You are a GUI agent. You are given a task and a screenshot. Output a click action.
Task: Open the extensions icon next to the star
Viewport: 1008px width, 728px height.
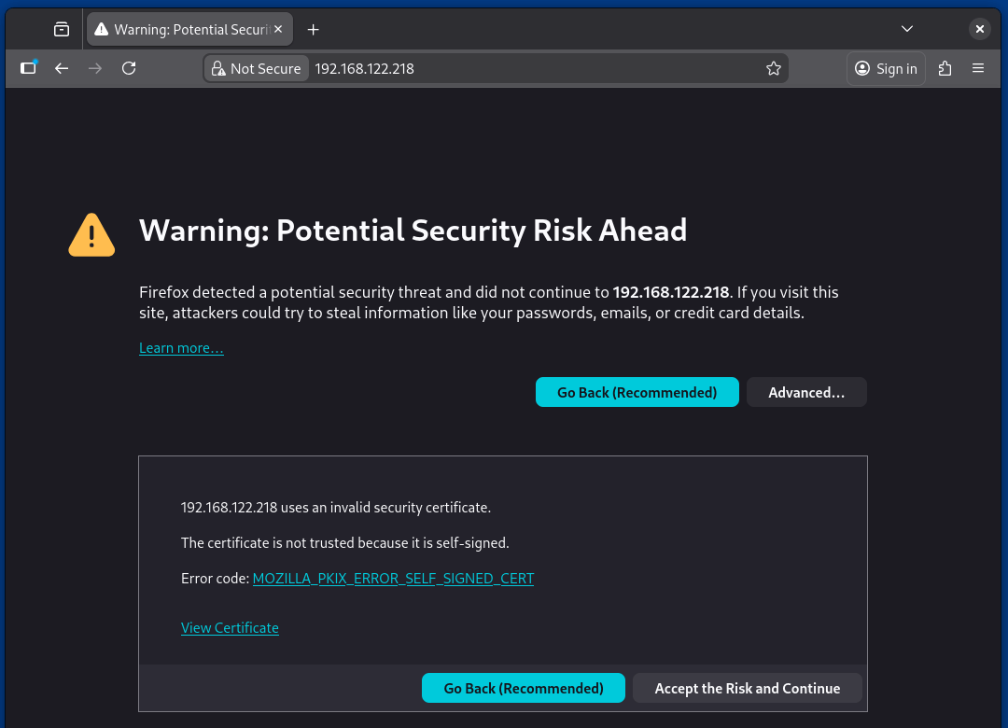(945, 67)
